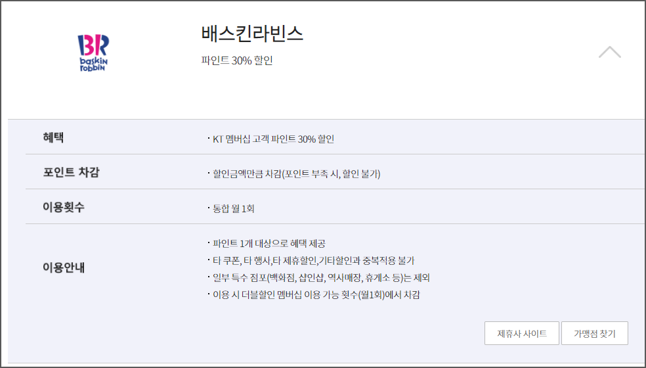Click the Baskin Robbins logo
Image resolution: width=646 pixels, height=368 pixels.
tap(93, 53)
